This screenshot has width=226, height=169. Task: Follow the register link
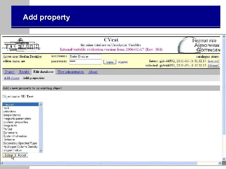tap(123, 62)
